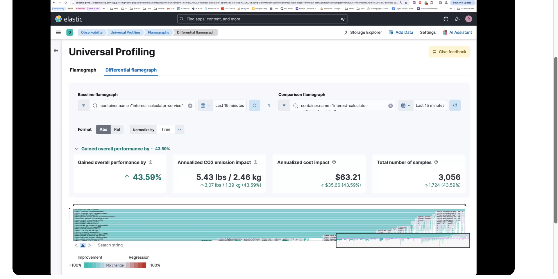The height and width of the screenshot is (279, 558).
Task: Click Add Data link
Action: click(404, 32)
